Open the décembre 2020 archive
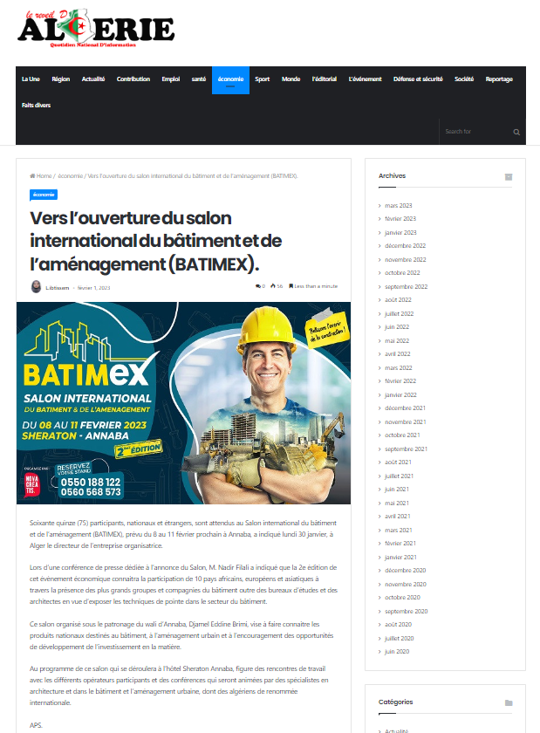Viewport: 540px width, 733px height. (x=406, y=572)
